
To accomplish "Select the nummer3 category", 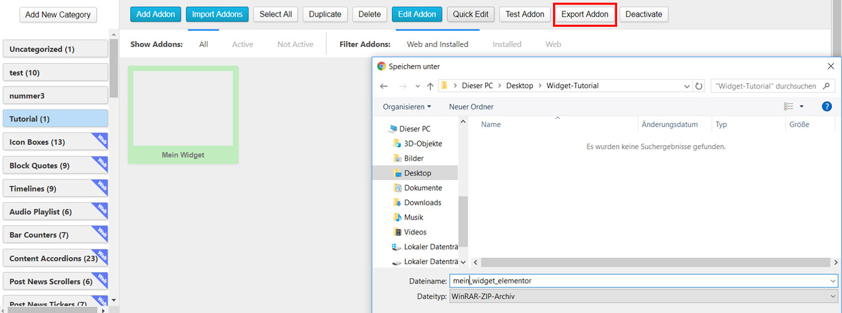I will [x=56, y=95].
